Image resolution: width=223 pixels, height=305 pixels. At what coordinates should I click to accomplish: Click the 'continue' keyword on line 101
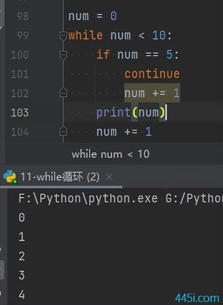point(152,74)
